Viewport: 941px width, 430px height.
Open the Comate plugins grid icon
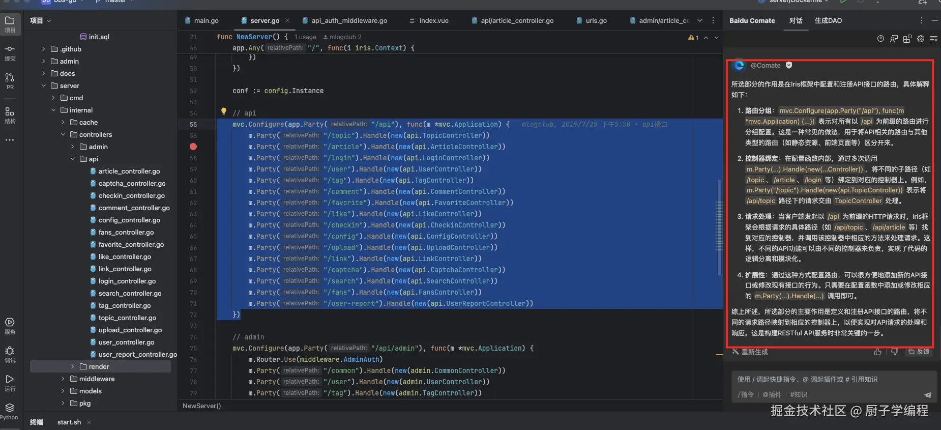pyautogui.click(x=907, y=39)
